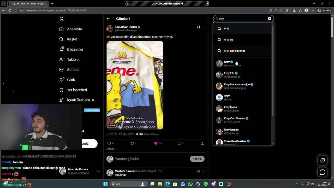The height and width of the screenshot is (188, 334).
Task: Click the Grok icon on Mustafa Karaca's reply
Action: [199, 171]
